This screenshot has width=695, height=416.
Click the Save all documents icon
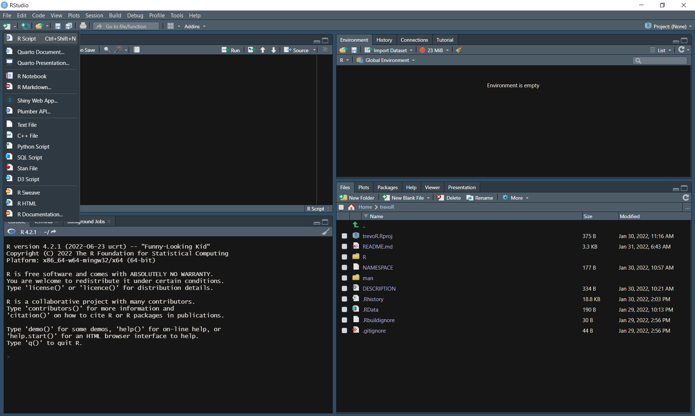[x=68, y=26]
